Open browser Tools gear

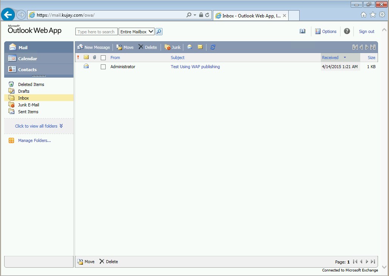point(382,15)
